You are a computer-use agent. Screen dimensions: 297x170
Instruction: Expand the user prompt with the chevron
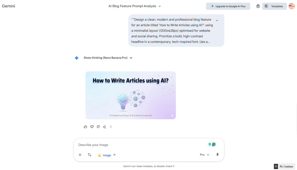pyautogui.click(x=217, y=20)
